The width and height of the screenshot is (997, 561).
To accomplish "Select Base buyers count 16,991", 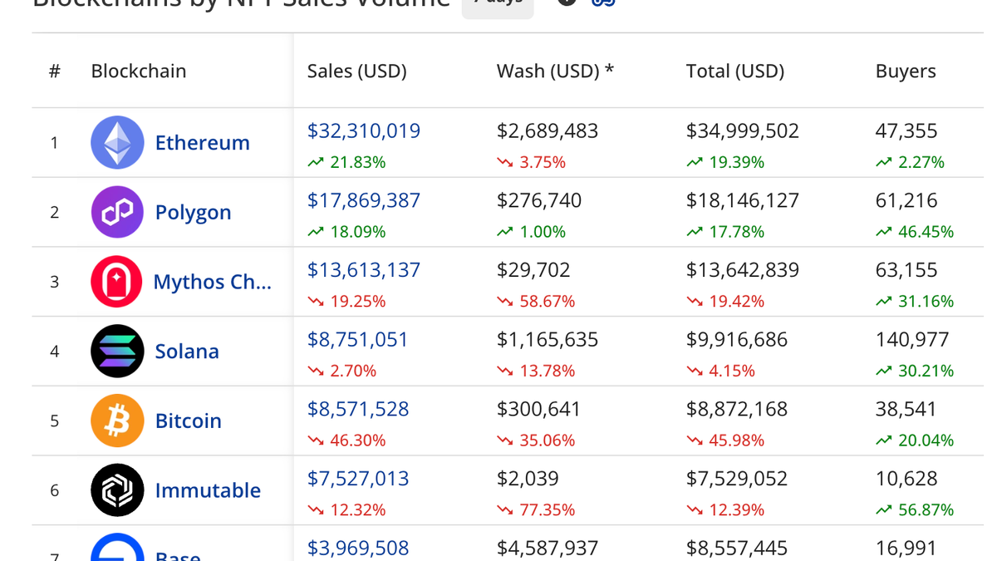I will coord(906,549).
